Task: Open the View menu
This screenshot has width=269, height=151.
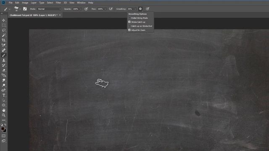Action: coord(72,3)
